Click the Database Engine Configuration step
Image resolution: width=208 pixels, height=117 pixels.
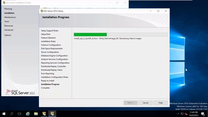coord(54,56)
